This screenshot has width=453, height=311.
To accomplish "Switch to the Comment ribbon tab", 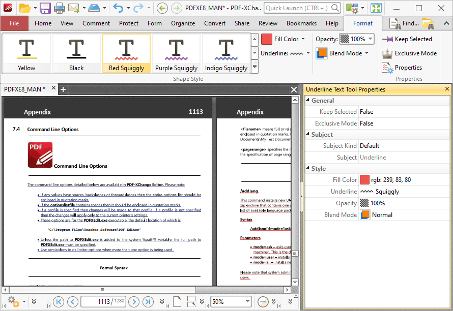I will tap(96, 23).
